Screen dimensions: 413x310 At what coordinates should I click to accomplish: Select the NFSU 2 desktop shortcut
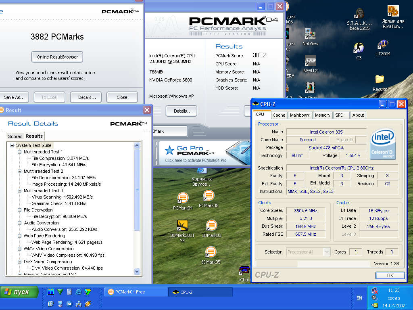(x=310, y=64)
